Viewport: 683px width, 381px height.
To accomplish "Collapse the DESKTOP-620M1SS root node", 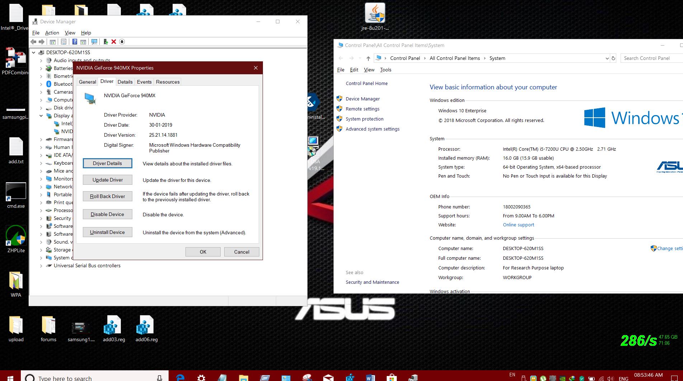I will (x=34, y=52).
